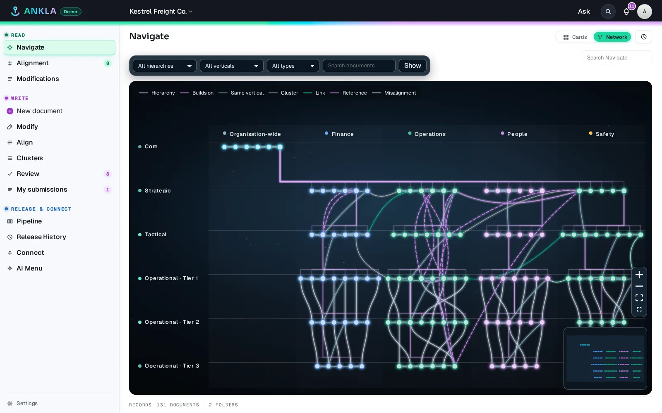The image size is (662, 413).
Task: Switch to Cards view
Action: (x=575, y=37)
